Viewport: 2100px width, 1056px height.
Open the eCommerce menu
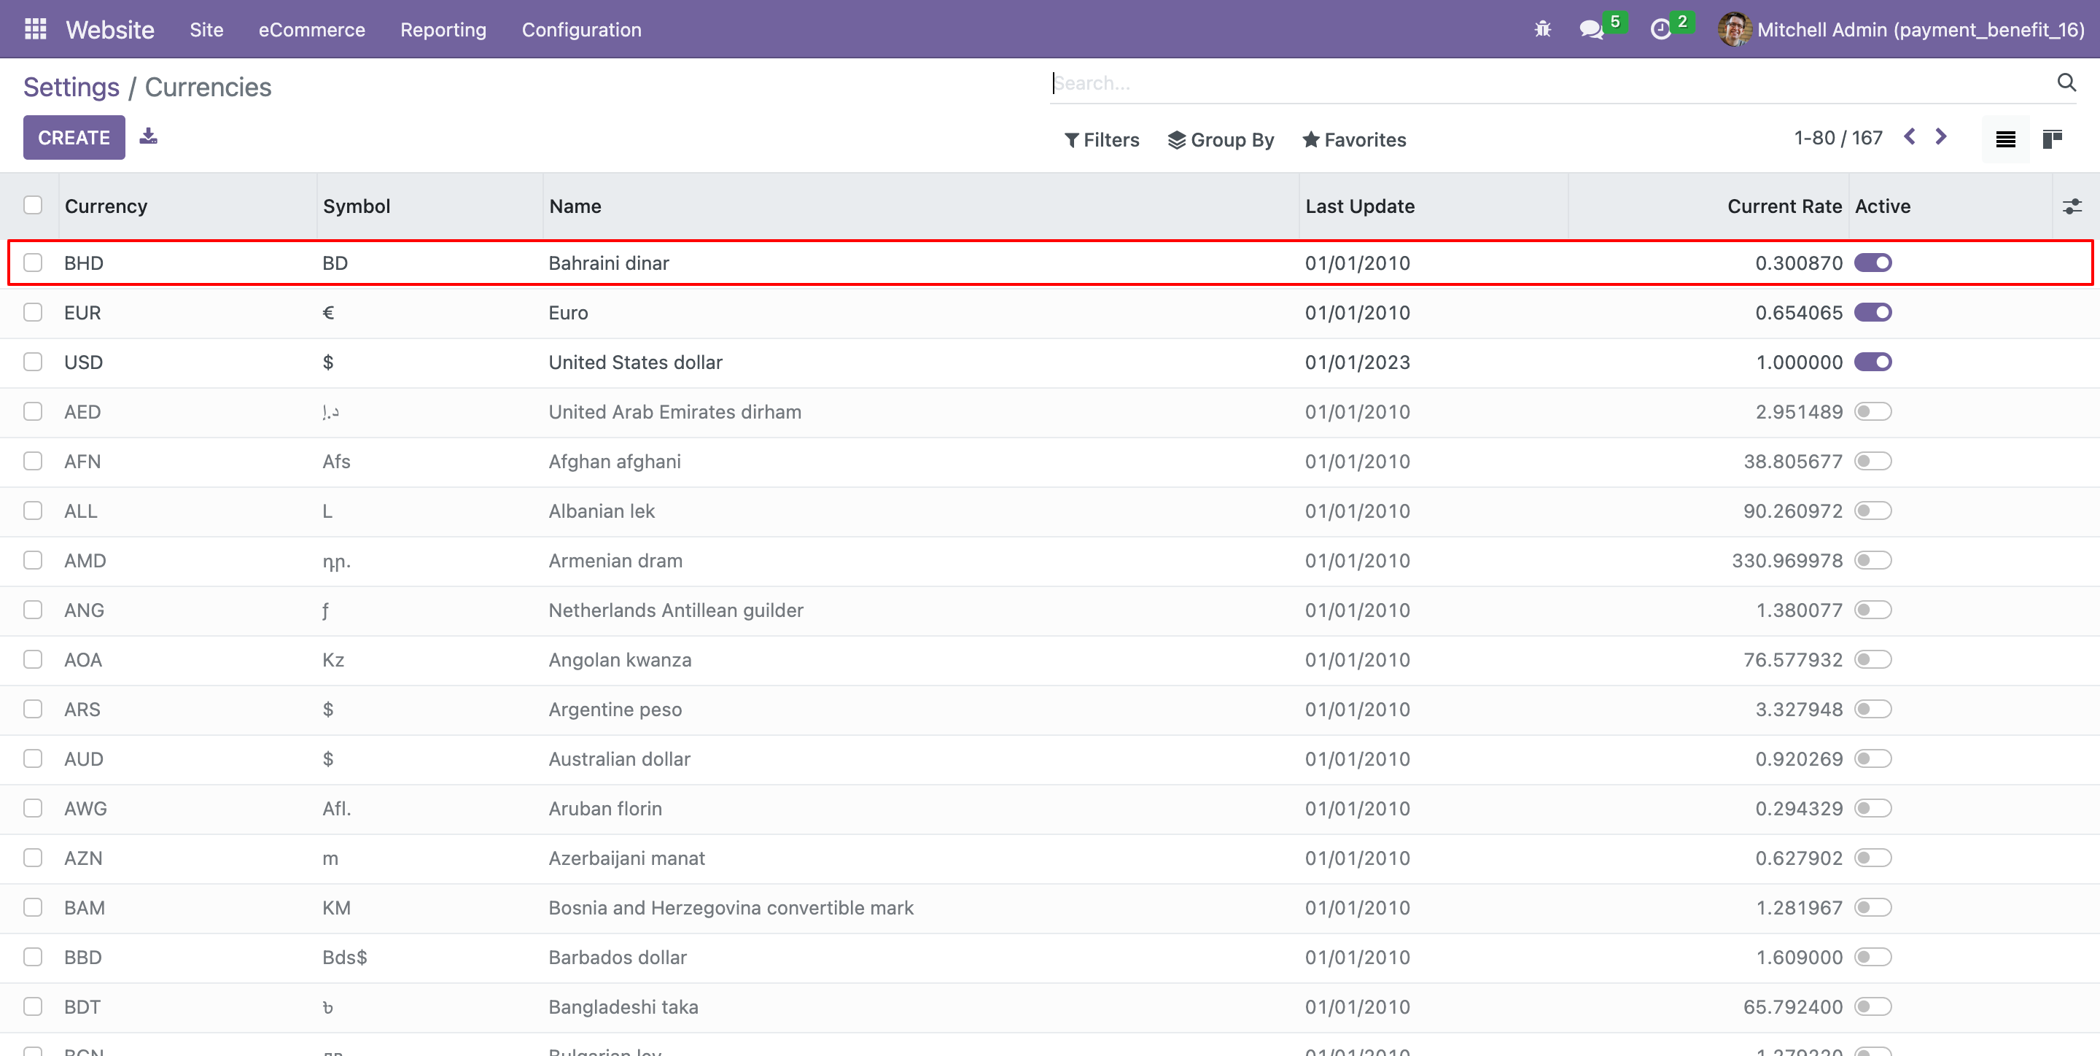311,29
